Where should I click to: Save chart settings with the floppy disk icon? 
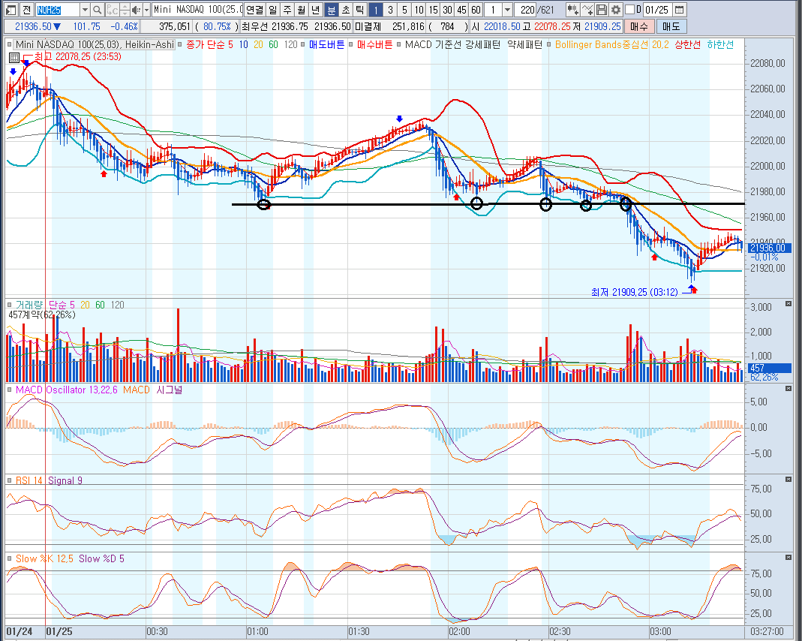(602, 9)
